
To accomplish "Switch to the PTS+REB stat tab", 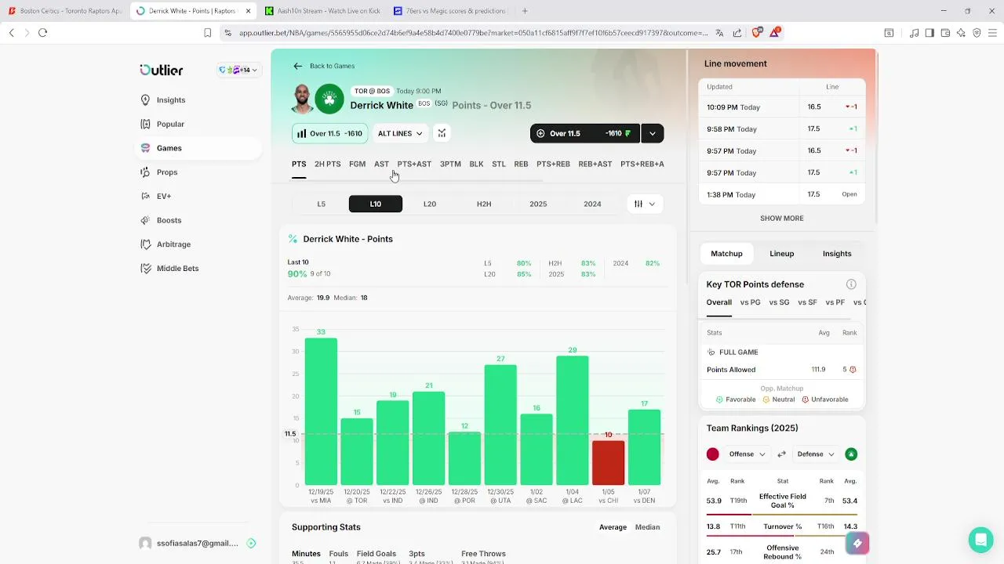I will pyautogui.click(x=553, y=164).
